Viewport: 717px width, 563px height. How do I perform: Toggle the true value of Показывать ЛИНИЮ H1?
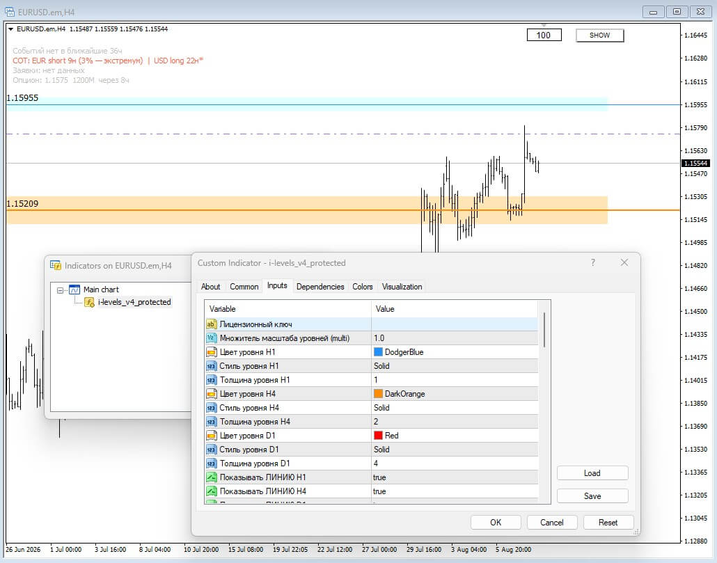point(455,477)
